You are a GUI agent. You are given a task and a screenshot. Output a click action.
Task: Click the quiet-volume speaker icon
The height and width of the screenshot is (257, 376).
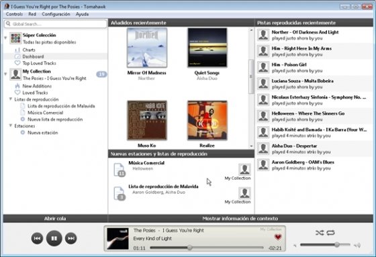(295, 245)
